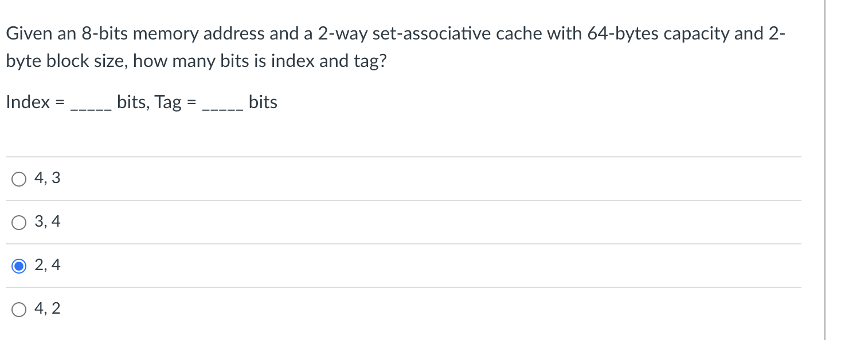845x340 pixels.
Task: Click the "3, 4" answer label text
Action: [47, 222]
